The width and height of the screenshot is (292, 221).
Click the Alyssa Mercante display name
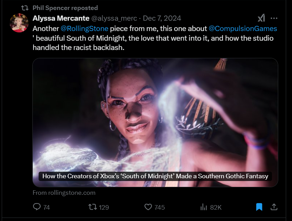pos(61,18)
